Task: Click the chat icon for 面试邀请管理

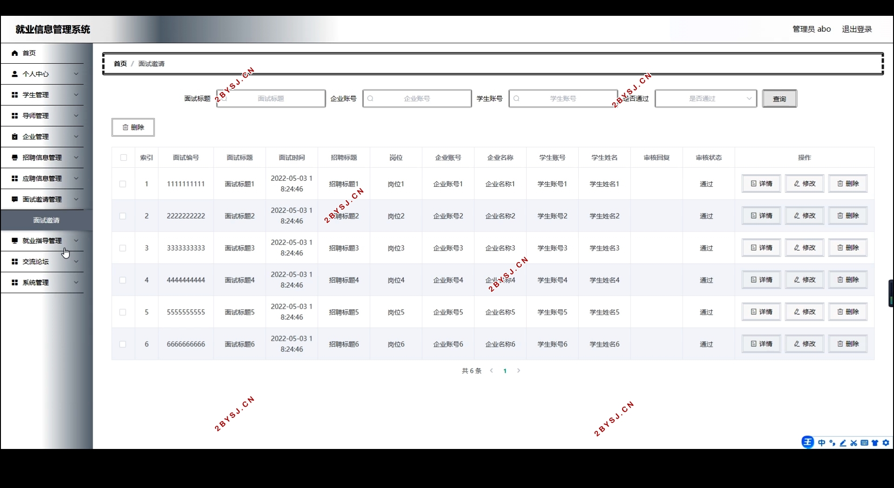Action: point(15,199)
